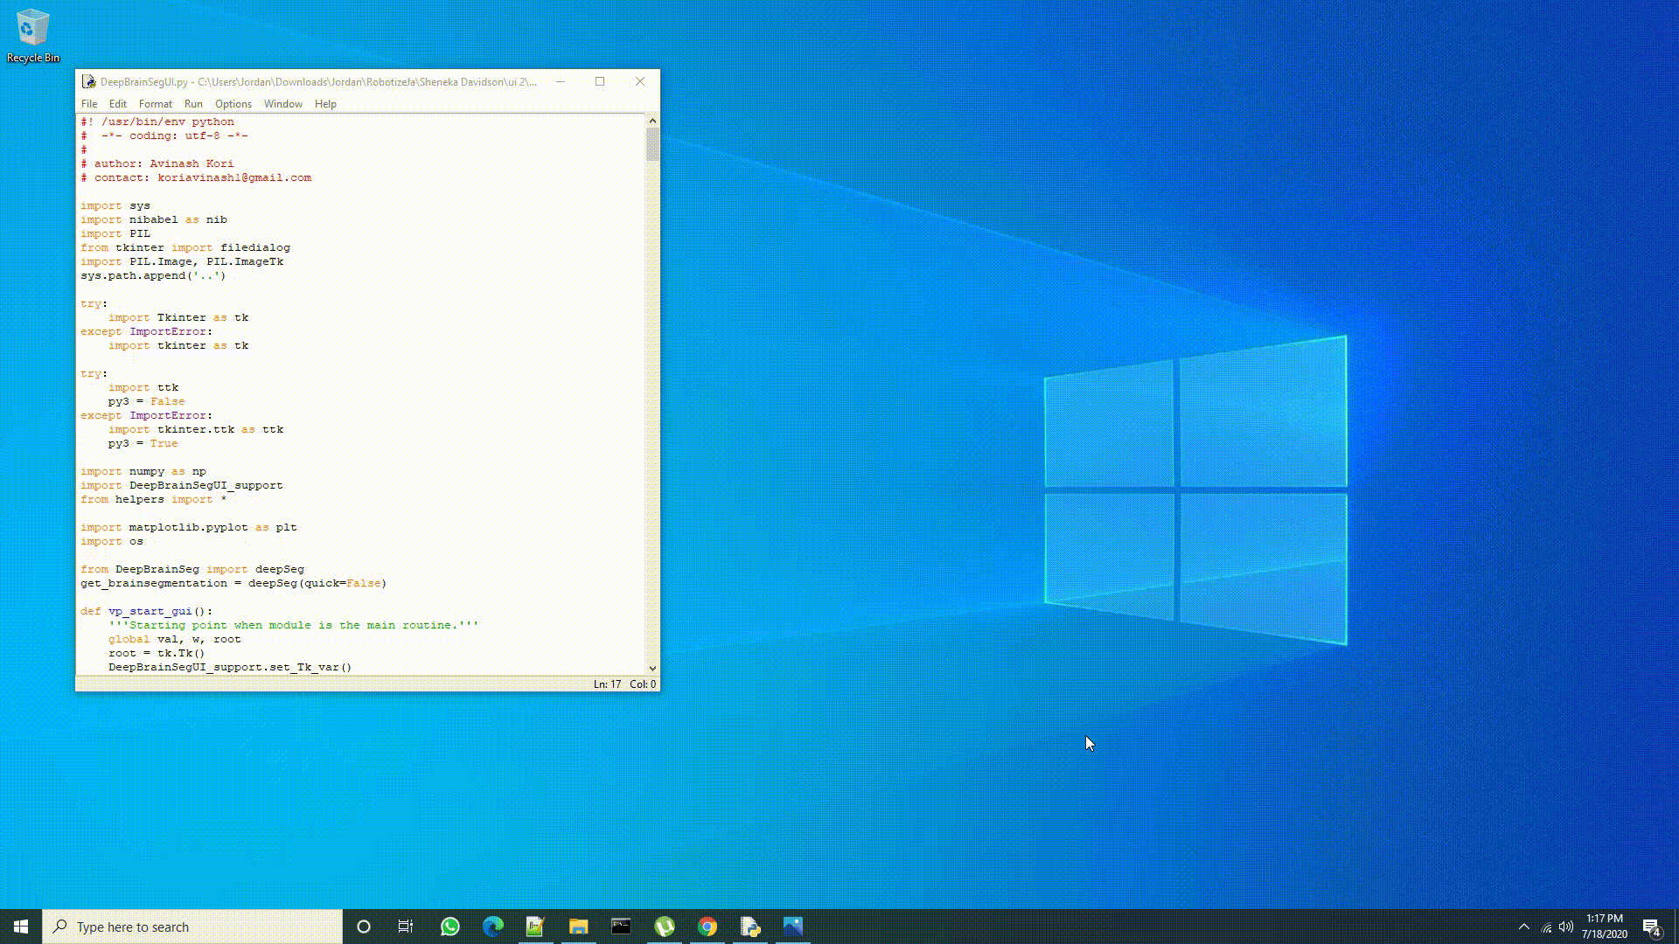Open the File Explorer taskbar icon
Viewport: 1679px width, 944px height.
(578, 927)
